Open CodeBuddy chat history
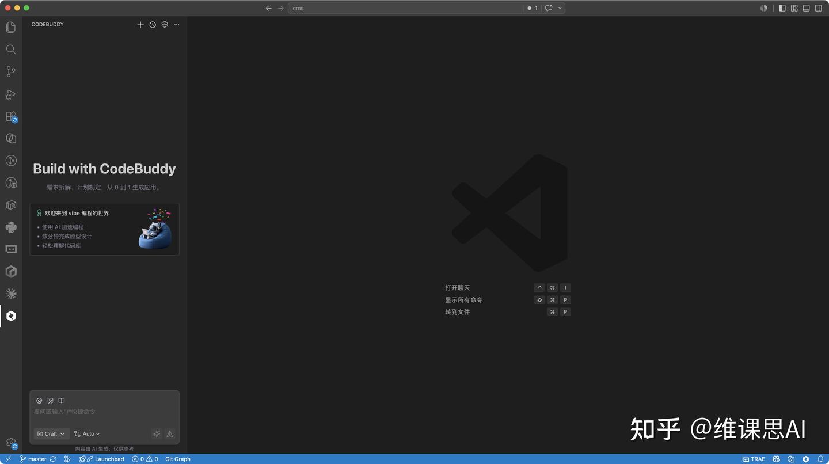Screen dimensions: 829x464 point(153,25)
